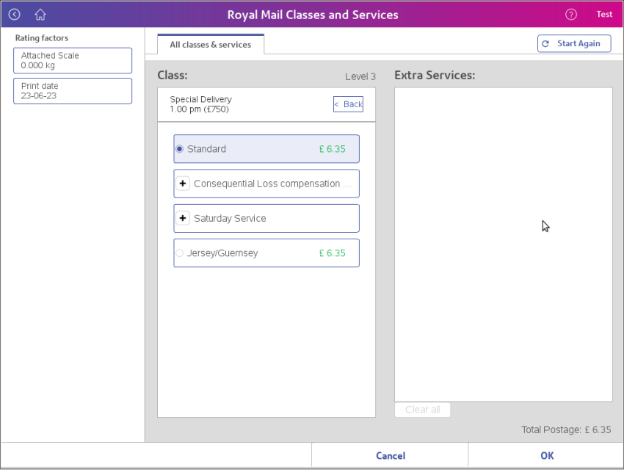The height and width of the screenshot is (475, 624).
Task: Click the Saturday Service row label
Action: tap(230, 218)
